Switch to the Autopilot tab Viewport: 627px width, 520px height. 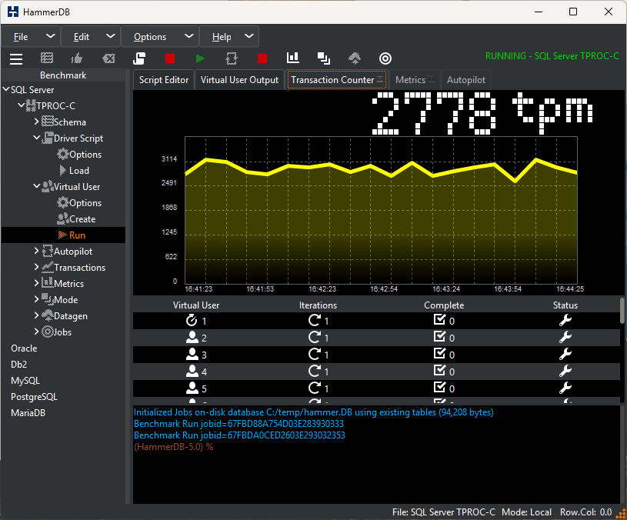(x=466, y=80)
